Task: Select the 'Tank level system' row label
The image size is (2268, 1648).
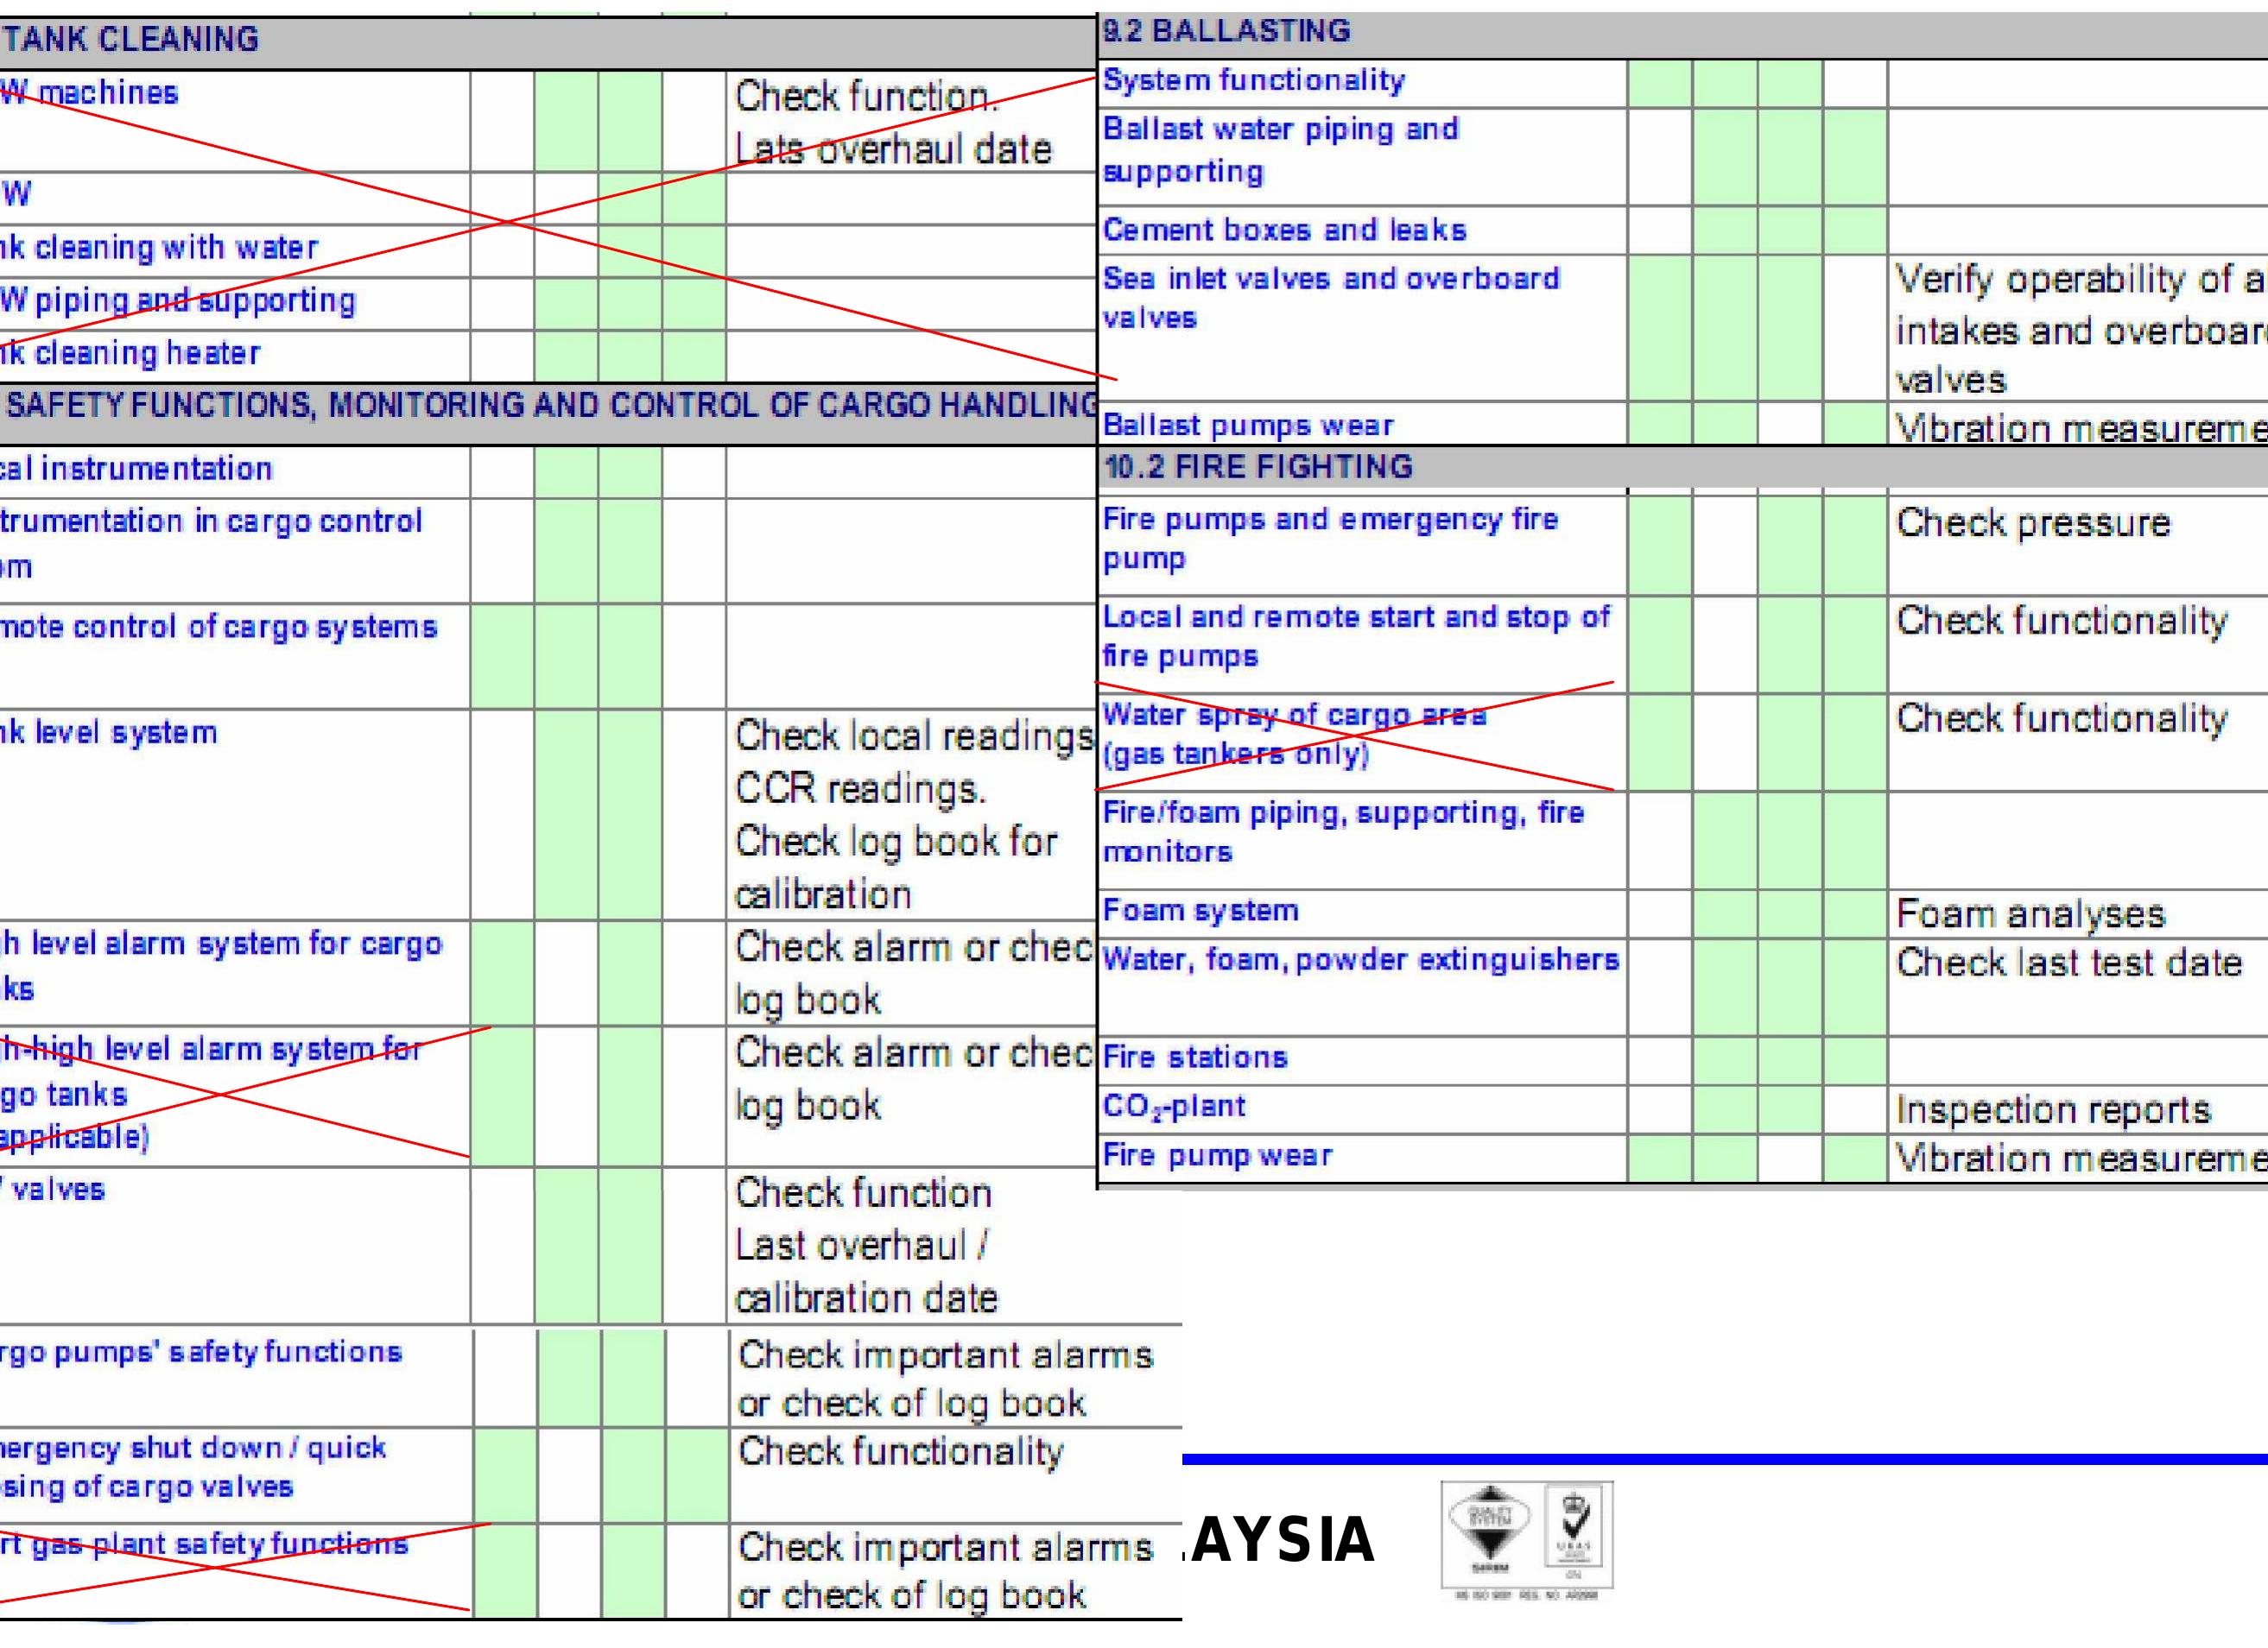Action: (x=108, y=733)
